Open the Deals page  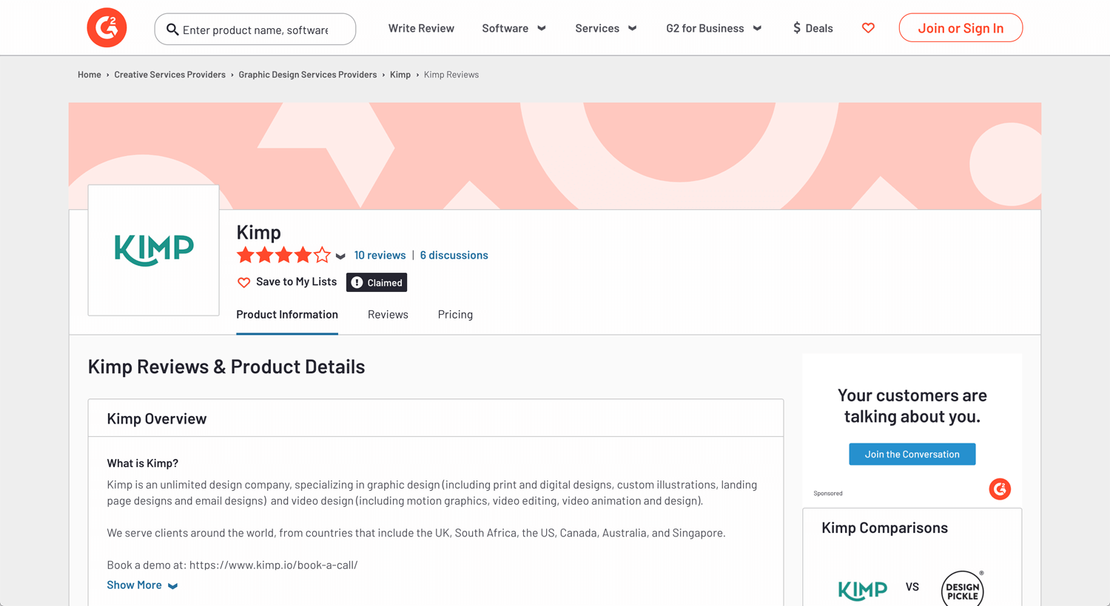813,28
